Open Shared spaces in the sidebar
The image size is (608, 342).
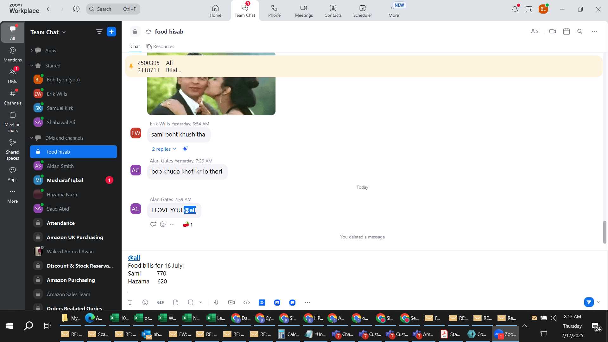point(12,149)
